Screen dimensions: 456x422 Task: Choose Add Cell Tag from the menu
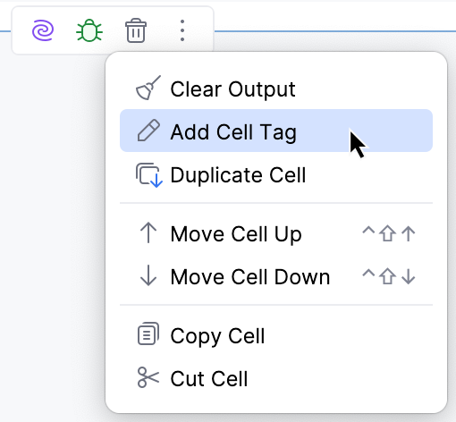(276, 131)
